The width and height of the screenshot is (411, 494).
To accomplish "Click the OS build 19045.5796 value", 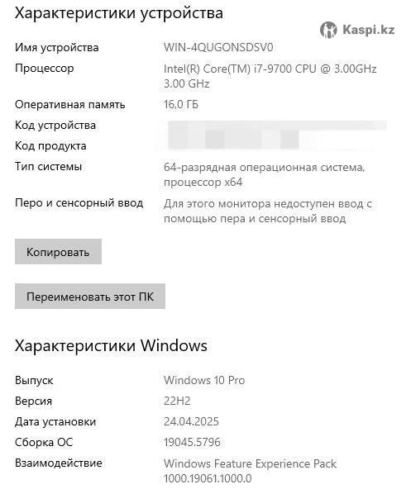I will click(x=192, y=442).
